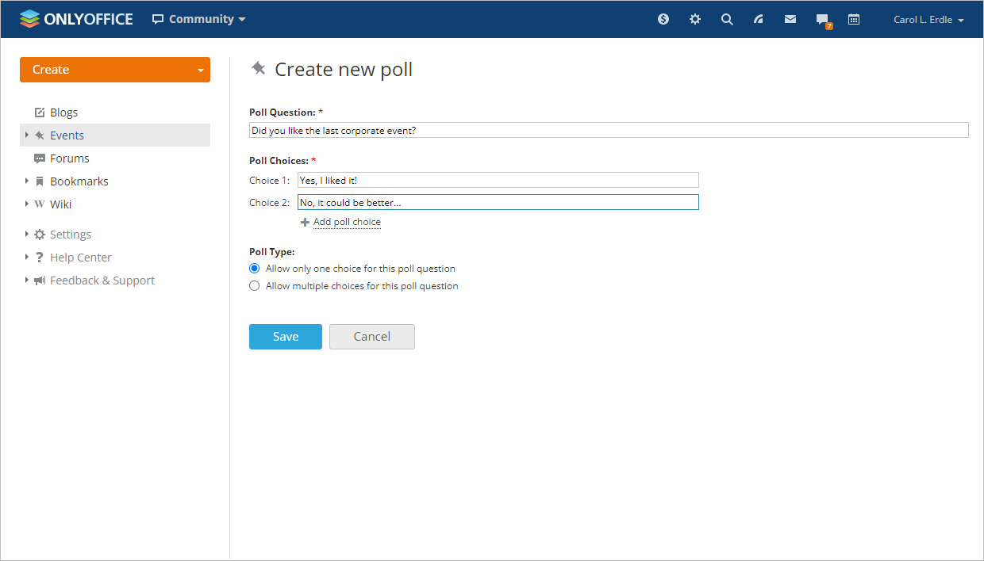The height and width of the screenshot is (561, 984).
Task: Open the Calendar icon
Action: (x=854, y=18)
